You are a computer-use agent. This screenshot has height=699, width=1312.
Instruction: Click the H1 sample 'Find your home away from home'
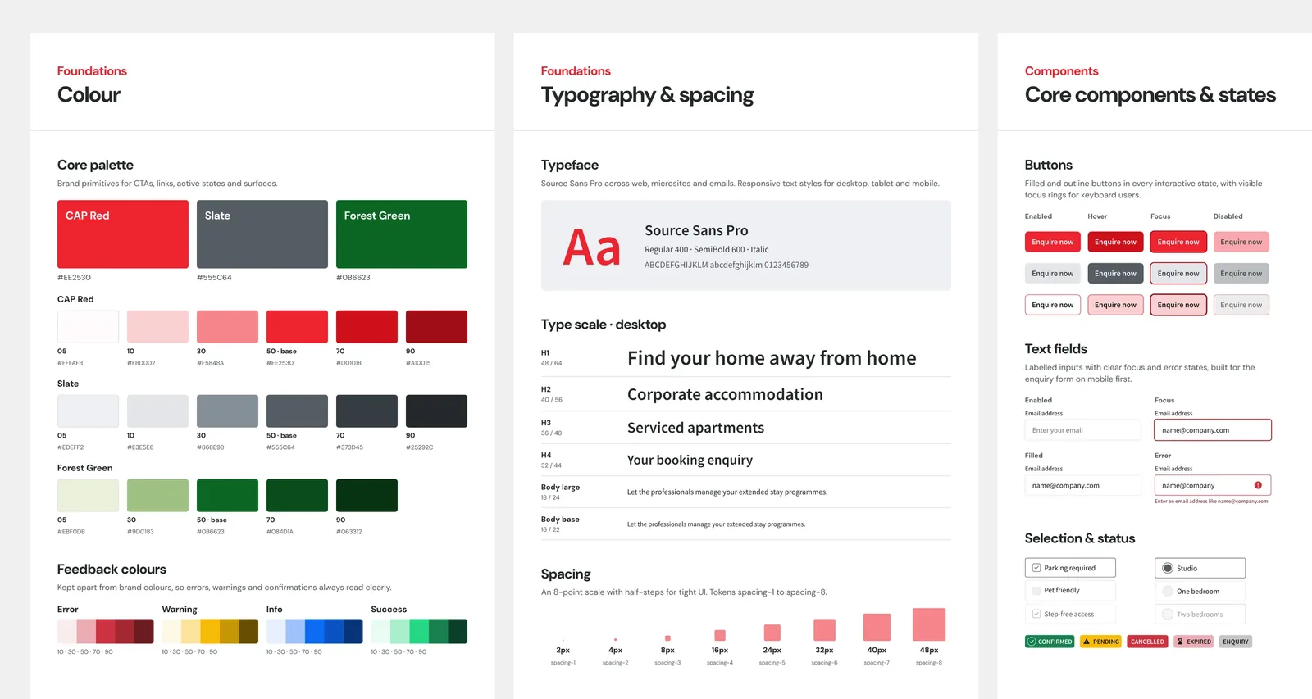coord(772,359)
